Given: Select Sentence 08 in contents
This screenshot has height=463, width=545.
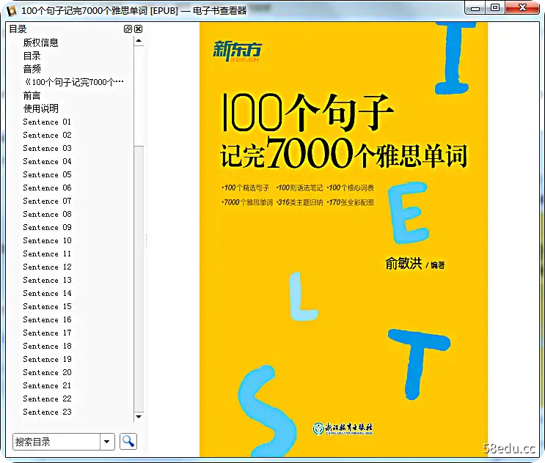Looking at the screenshot, I should point(47,214).
